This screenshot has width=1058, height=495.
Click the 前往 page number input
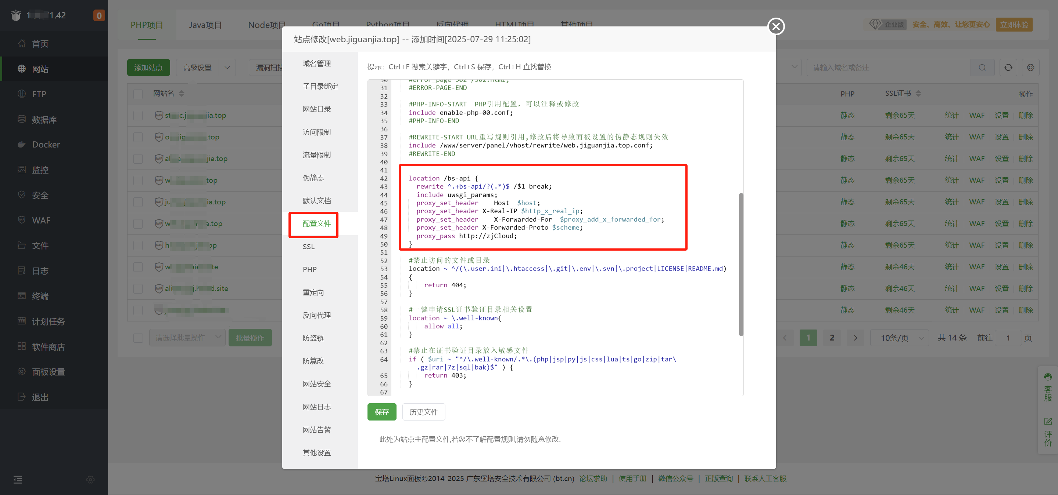1008,338
